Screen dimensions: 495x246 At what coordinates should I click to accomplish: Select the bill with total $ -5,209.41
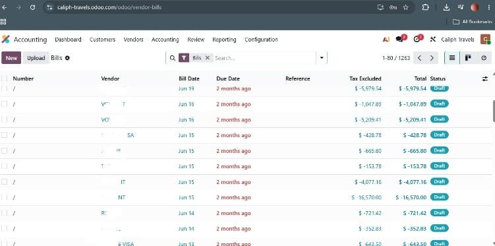coord(4,119)
